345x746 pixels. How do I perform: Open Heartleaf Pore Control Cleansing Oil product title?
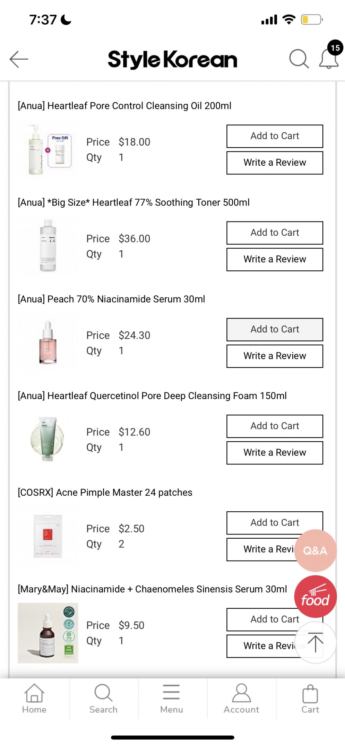point(124,106)
